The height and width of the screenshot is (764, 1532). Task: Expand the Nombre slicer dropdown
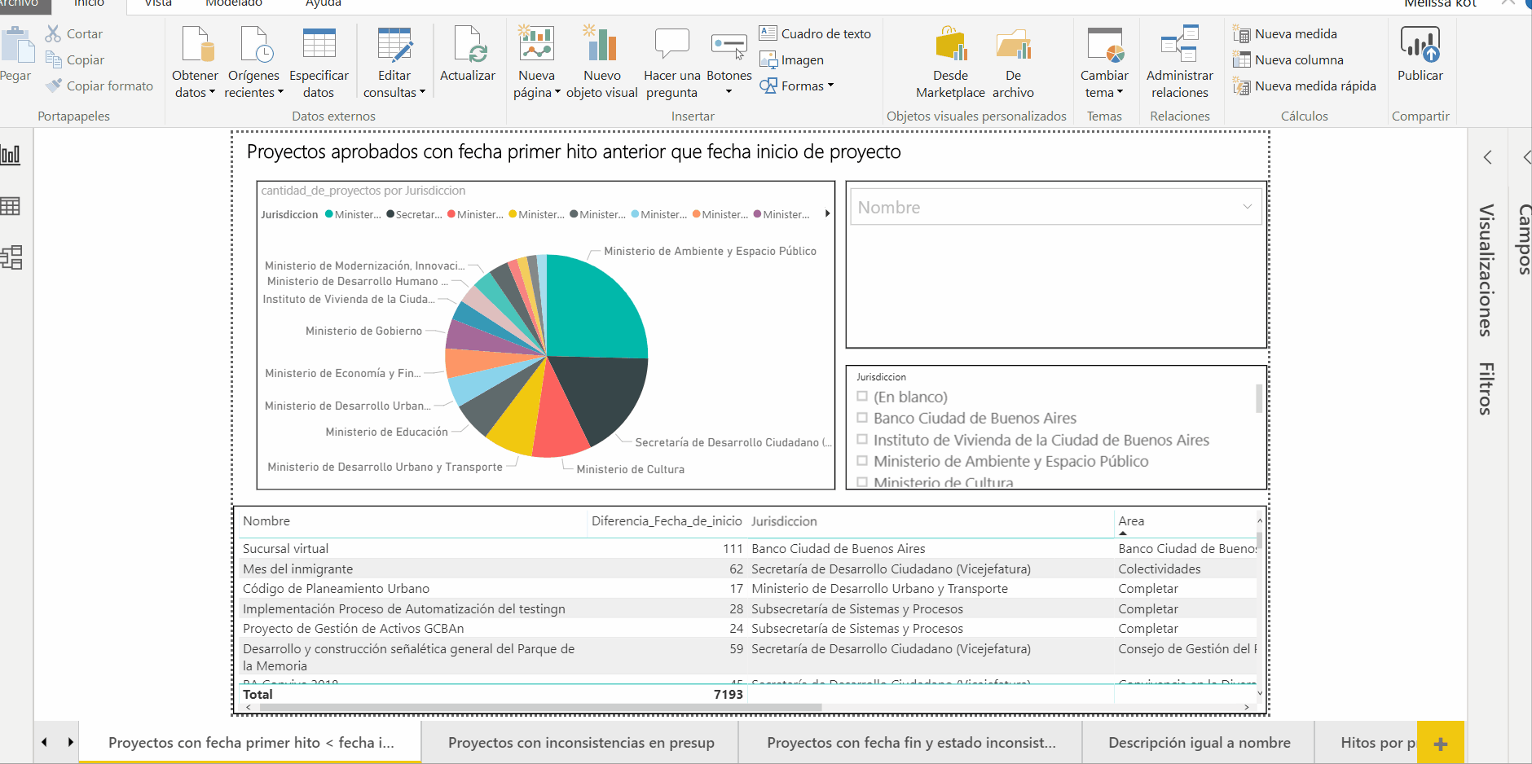pos(1247,207)
